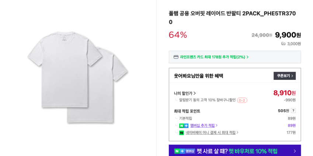Click the discounted price 8,910원
This screenshot has height=156, width=313.
pos(284,93)
